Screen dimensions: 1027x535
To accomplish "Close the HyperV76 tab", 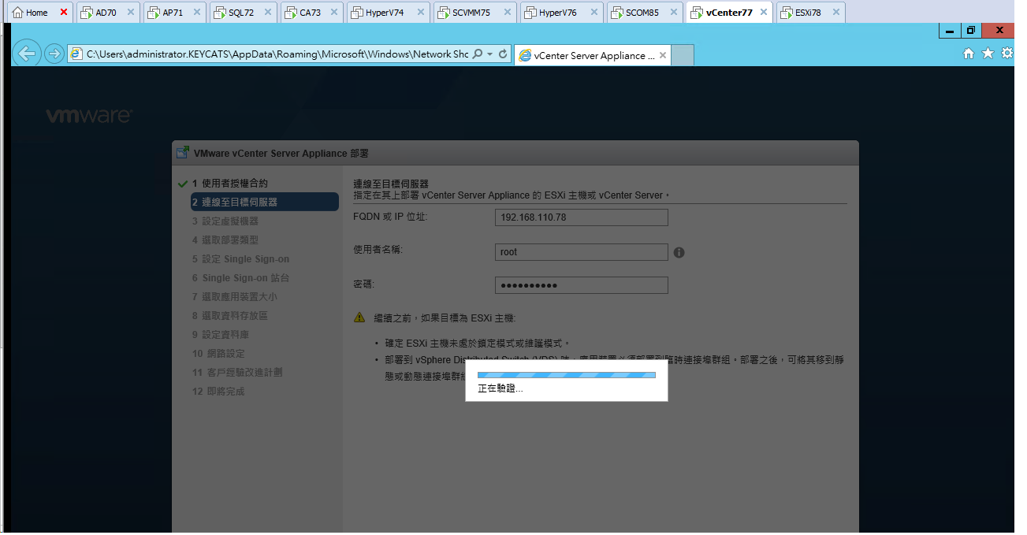I will pos(593,13).
